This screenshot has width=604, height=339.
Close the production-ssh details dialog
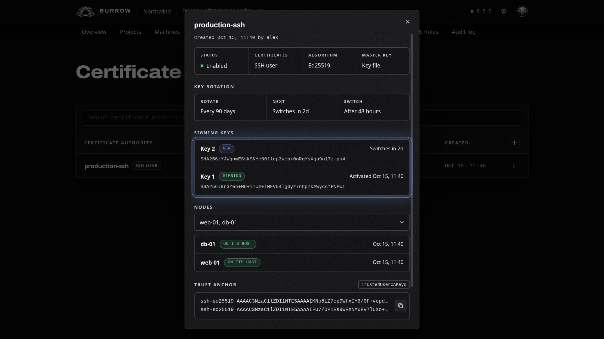coord(408,22)
